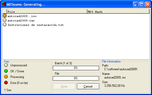Click the size value 3.256.562,00 Kb
152x95 pixels.
115,86
